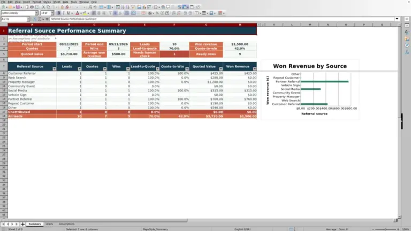
Task: Open the sidebar Properties icon
Action: click(x=407, y=26)
